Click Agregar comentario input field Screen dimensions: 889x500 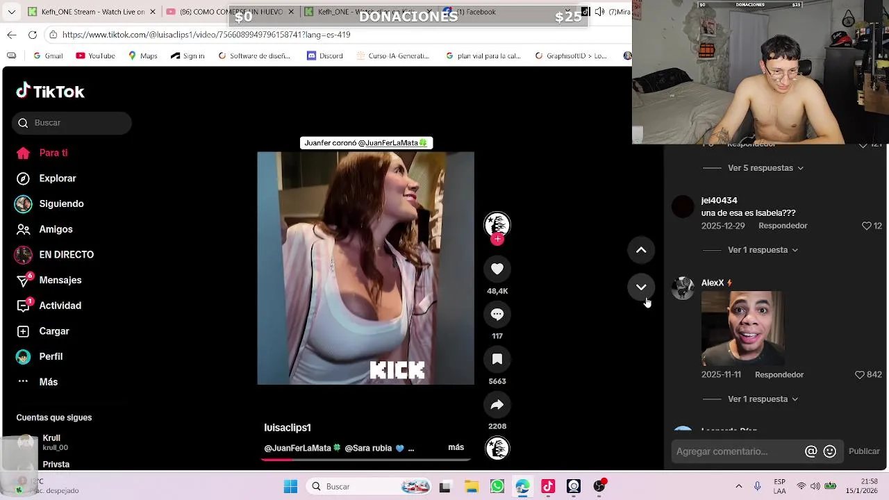(738, 451)
